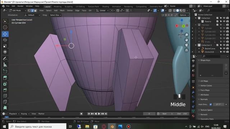Select the Annotate tool
Screen dimensions: 230x129
coord(5,59)
